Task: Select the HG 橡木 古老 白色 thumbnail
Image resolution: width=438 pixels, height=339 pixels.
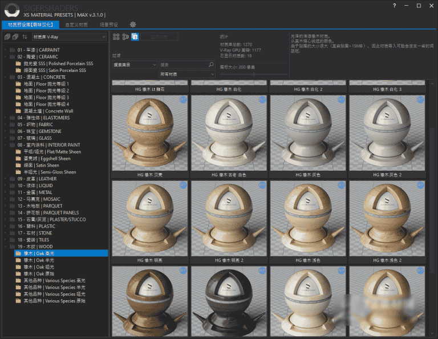Action: [x=229, y=133]
